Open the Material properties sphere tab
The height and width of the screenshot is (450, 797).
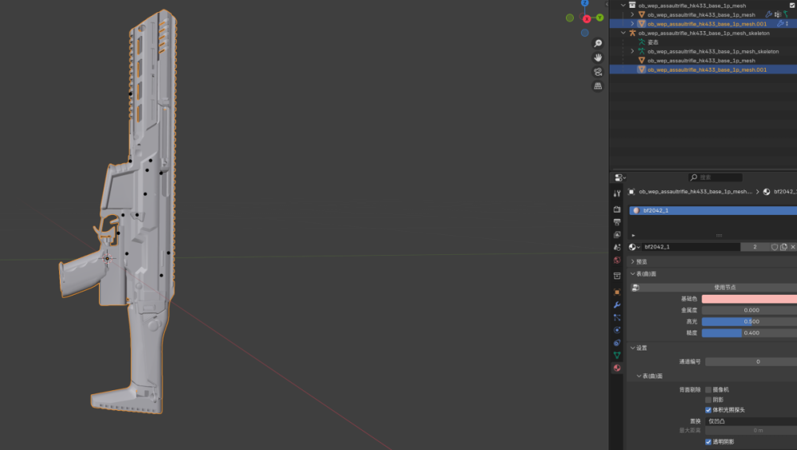(617, 368)
